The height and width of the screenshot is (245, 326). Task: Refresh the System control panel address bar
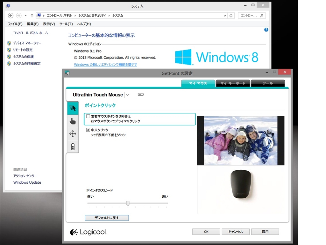(x=231, y=16)
